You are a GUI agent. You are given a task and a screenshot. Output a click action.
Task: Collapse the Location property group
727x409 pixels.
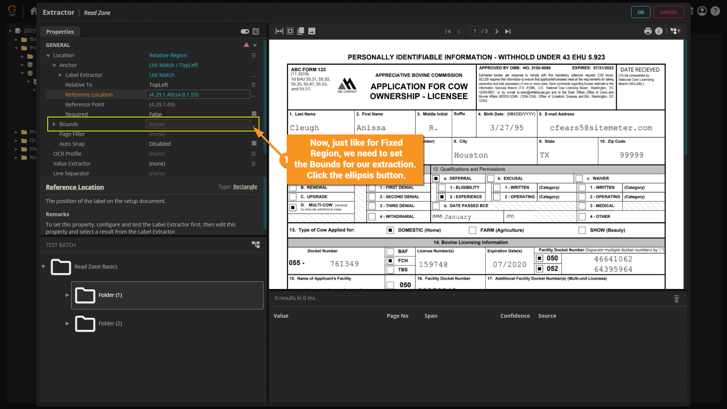[48, 55]
